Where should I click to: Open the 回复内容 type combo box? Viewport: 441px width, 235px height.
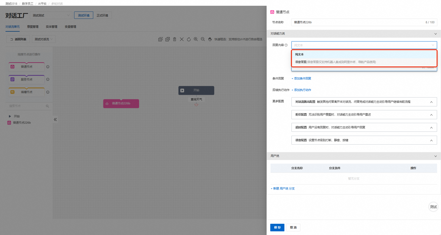[x=364, y=45]
